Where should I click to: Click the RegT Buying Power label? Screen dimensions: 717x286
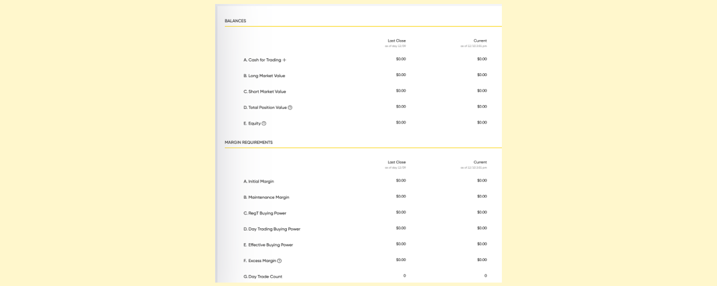(264, 213)
